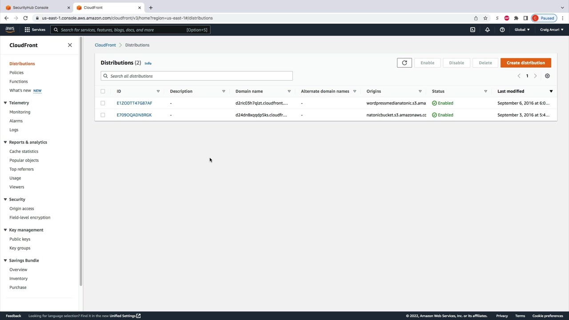Viewport: 569px width, 320px height.
Task: Sort by the Status column
Action: 485,91
